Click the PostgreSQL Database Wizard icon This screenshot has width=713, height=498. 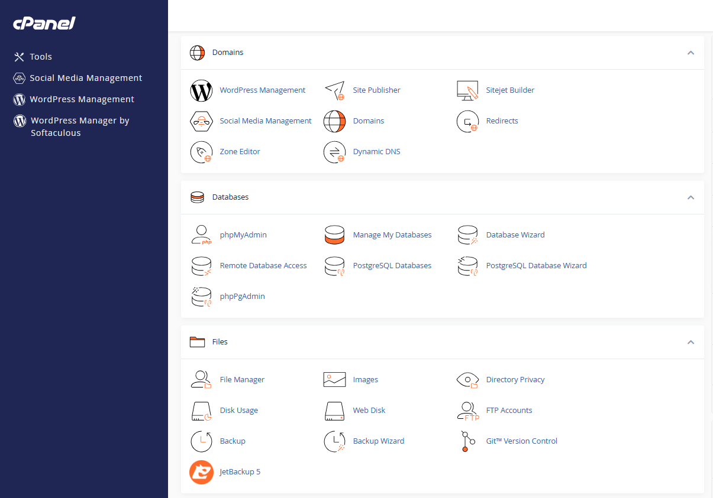pos(467,266)
